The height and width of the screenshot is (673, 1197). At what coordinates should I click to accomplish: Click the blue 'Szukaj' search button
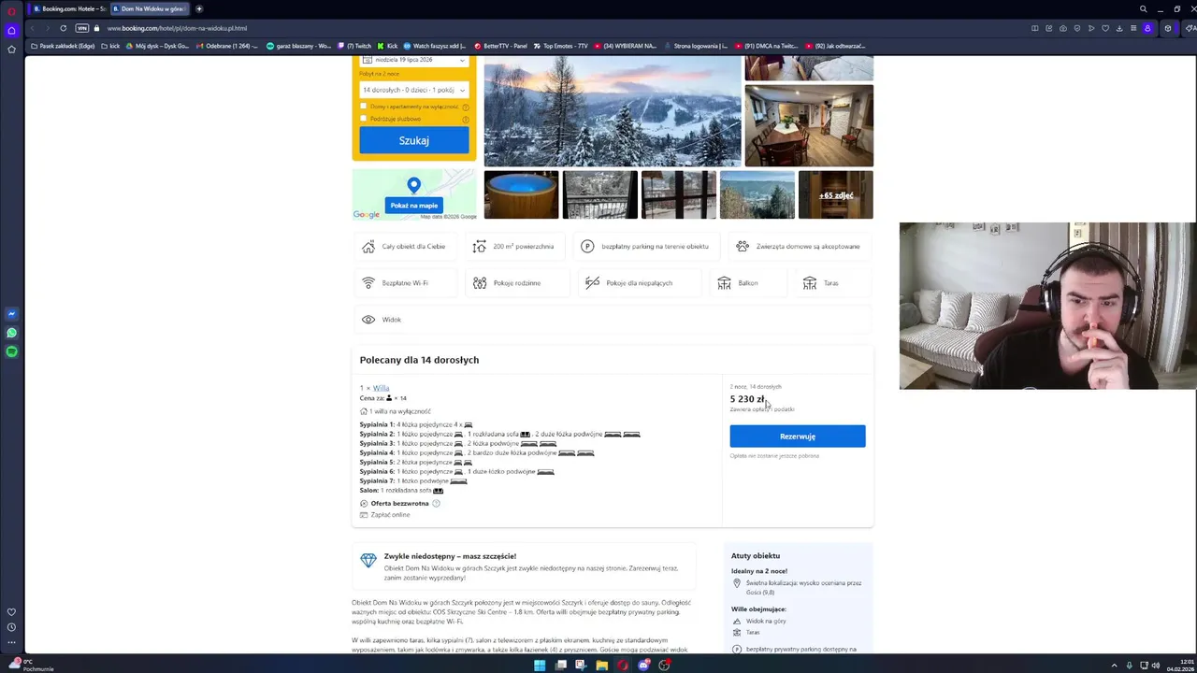(x=414, y=140)
